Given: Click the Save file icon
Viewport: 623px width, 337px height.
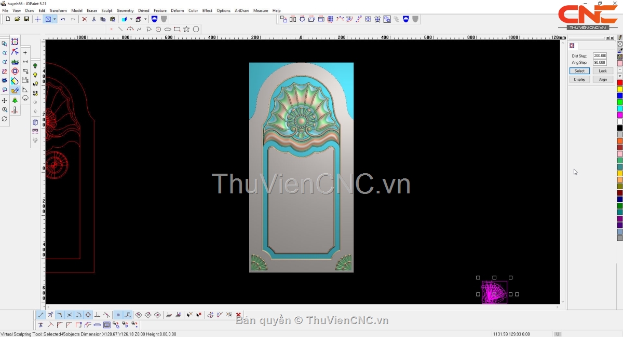Looking at the screenshot, I should tap(26, 19).
